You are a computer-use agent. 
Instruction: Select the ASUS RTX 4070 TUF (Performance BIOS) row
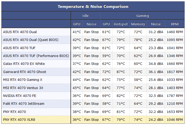pyautogui.click(x=36, y=56)
